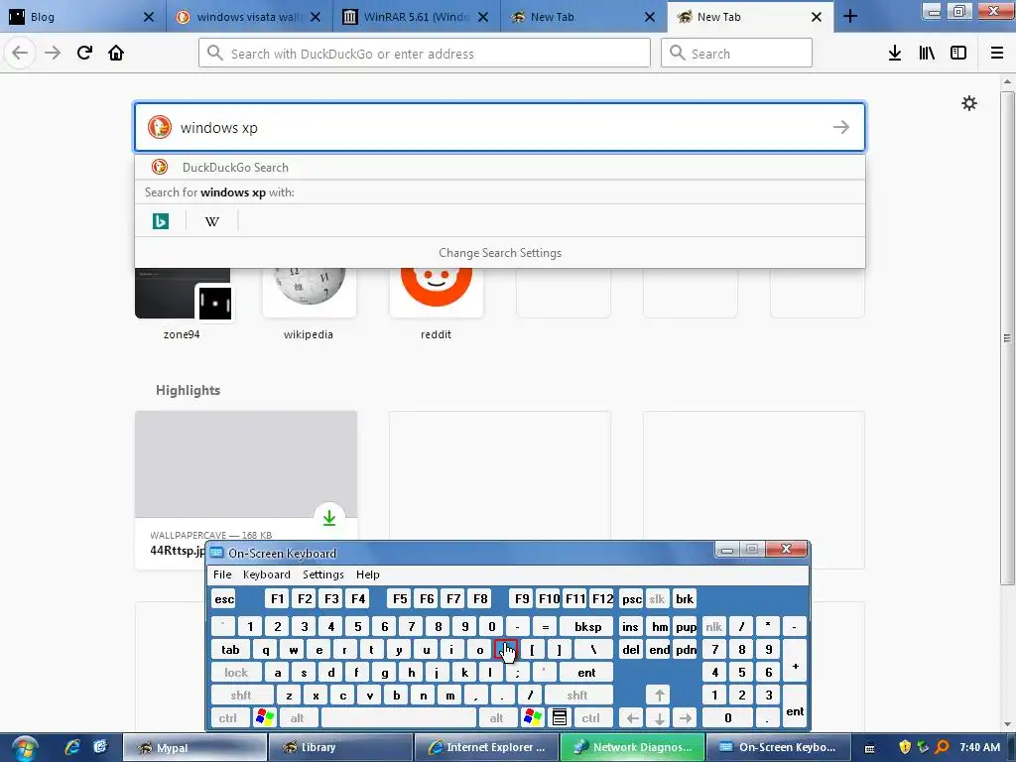1016x762 pixels.
Task: Toggle the right alt key on keyboard
Action: click(x=496, y=718)
